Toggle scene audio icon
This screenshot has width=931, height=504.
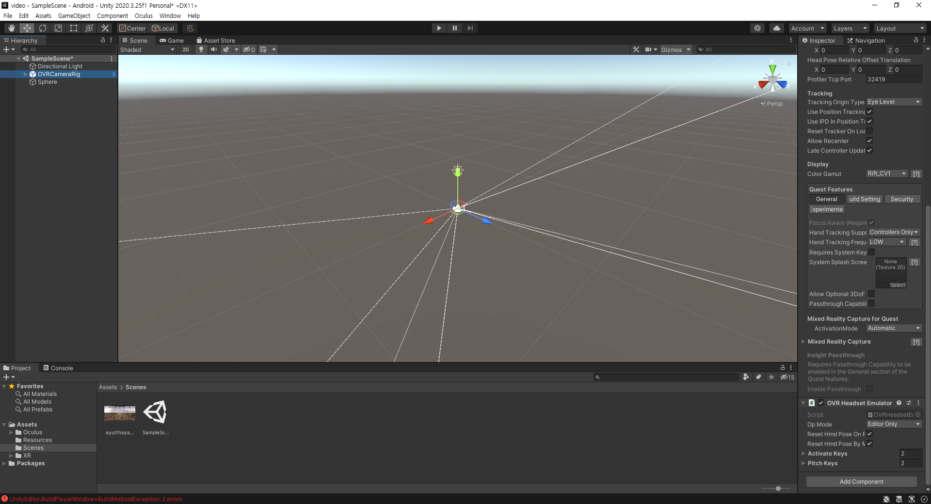[213, 49]
